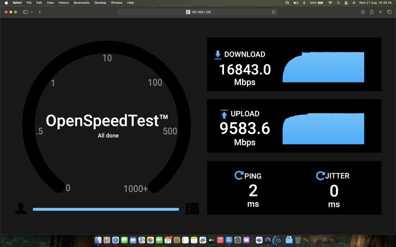Screen dimensions: 396x247
Task: Open the Safari menu
Action: pos(17,3)
